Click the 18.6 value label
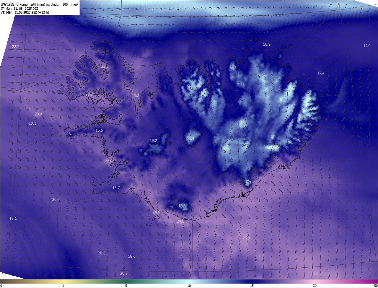Screen dimensions: 378x288 tap(132, 256)
